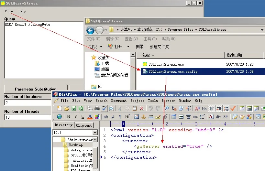Click the orange check mark toolbar icon
This screenshot has height=171, width=265.
coord(233,108)
